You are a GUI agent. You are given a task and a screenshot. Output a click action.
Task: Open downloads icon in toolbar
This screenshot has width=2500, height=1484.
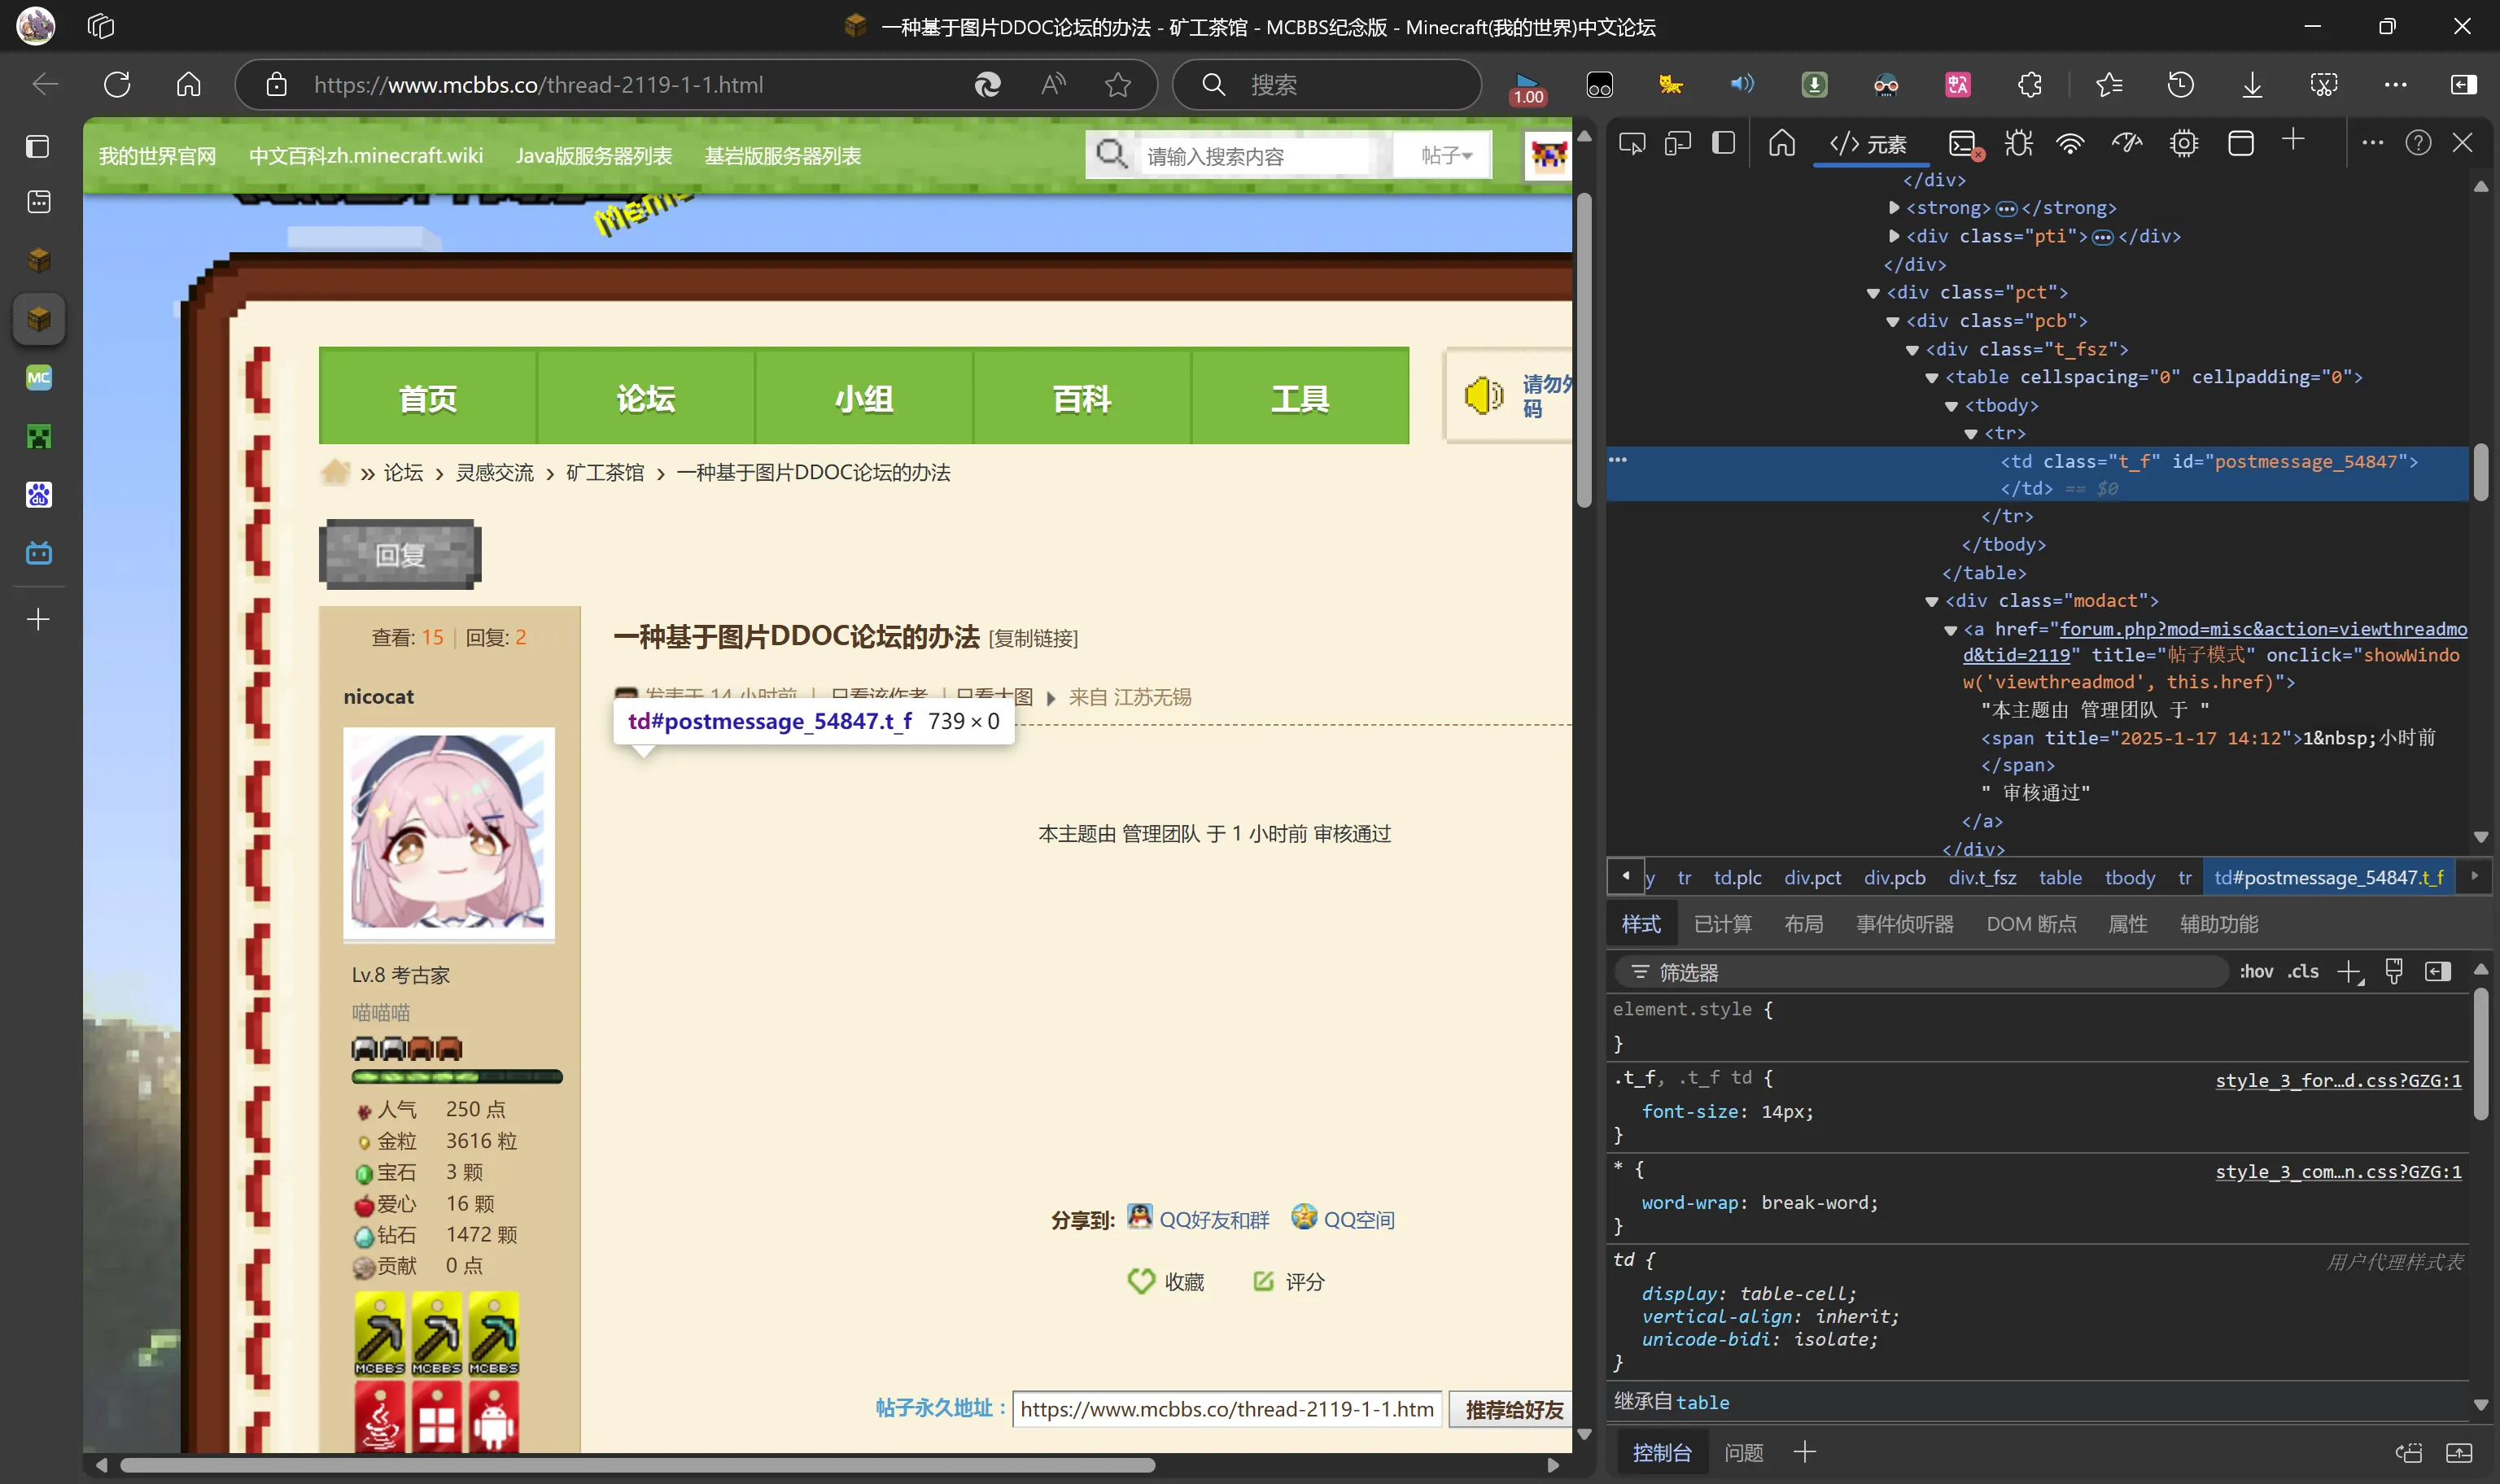(2252, 85)
